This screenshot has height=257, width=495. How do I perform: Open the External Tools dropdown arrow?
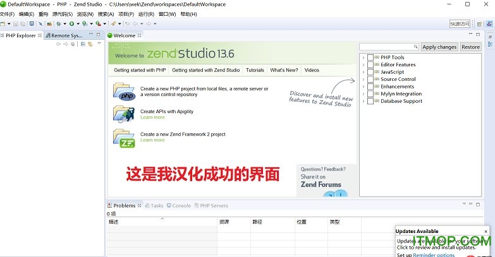point(104,23)
